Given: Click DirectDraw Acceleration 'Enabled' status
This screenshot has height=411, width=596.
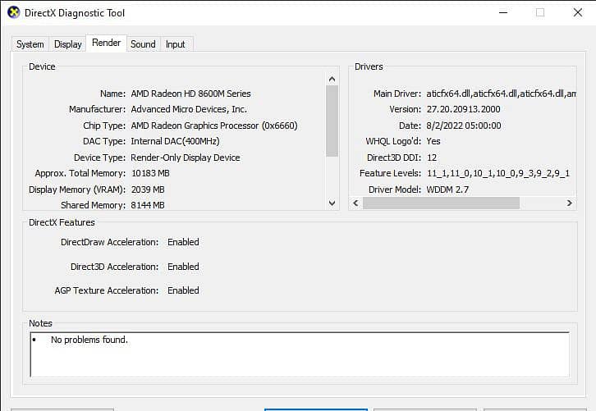Looking at the screenshot, I should pyautogui.click(x=183, y=242).
